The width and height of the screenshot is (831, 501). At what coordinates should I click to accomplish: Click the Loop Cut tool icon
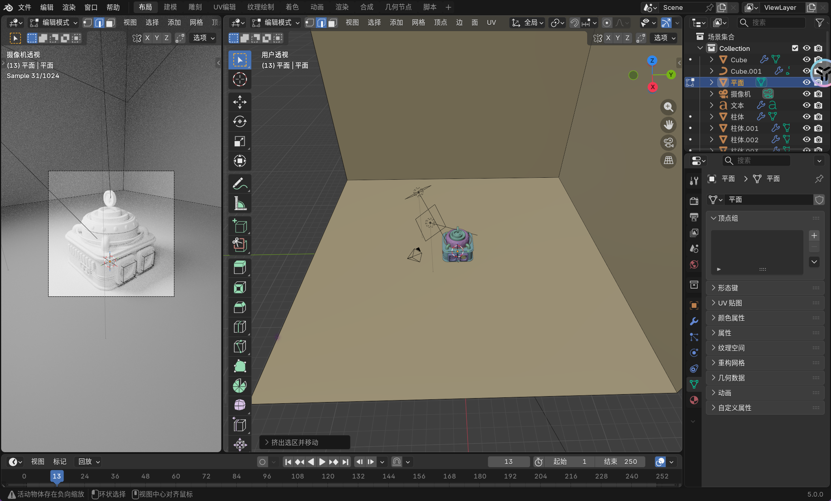point(240,327)
